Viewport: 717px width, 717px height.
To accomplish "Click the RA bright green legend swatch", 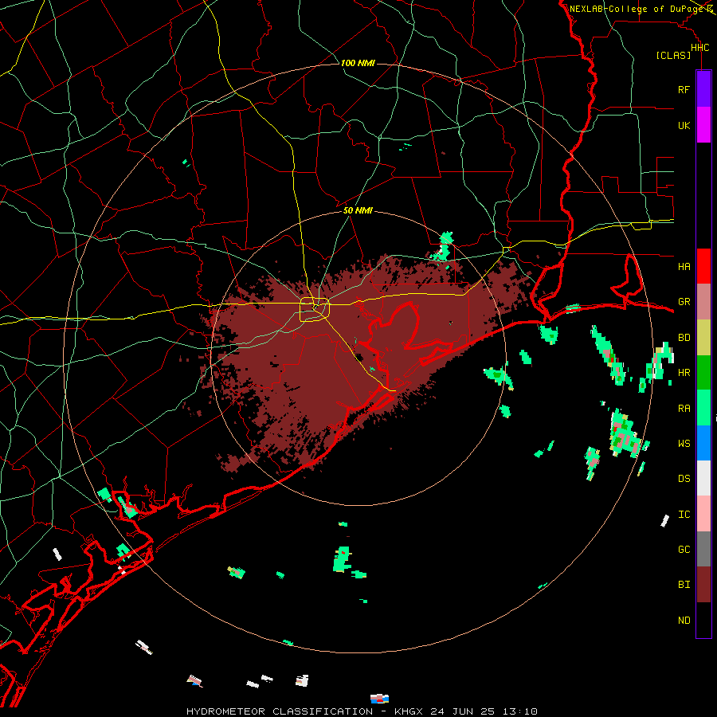I will 703,408.
